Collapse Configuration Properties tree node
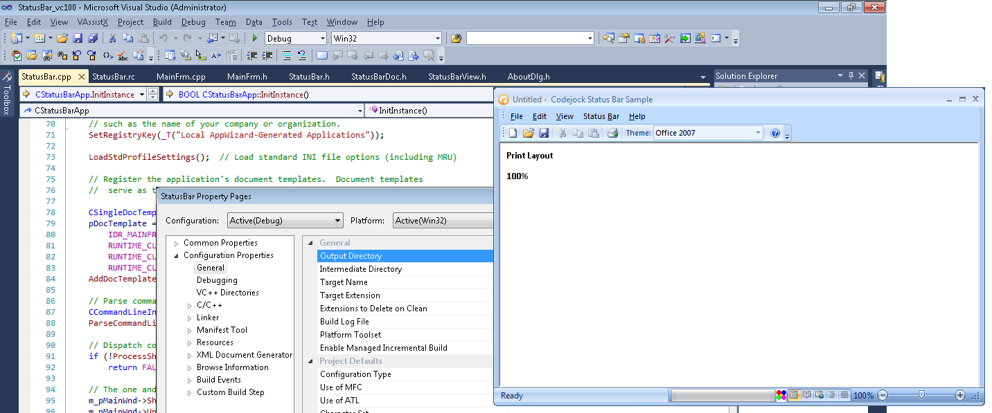Screen dimensions: 992x413 [x=177, y=255]
